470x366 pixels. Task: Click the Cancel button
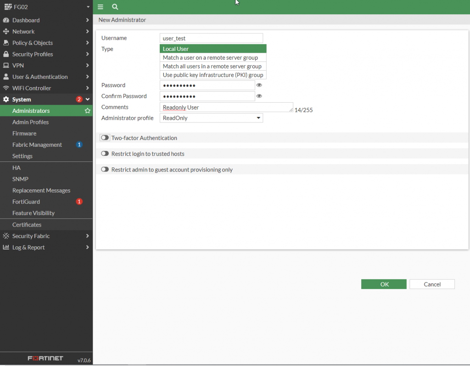tap(432, 284)
